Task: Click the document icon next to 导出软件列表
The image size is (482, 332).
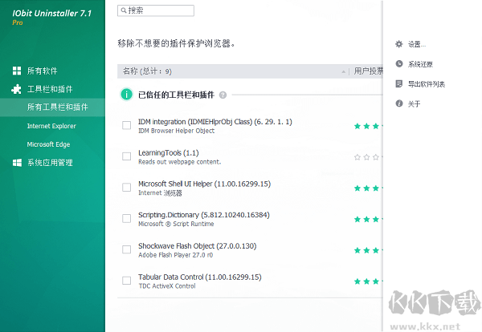Action: (x=399, y=83)
